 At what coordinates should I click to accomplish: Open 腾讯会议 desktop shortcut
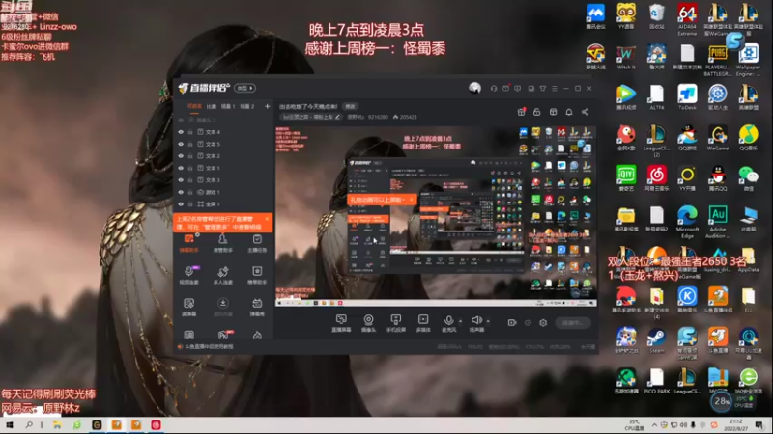coord(595,16)
